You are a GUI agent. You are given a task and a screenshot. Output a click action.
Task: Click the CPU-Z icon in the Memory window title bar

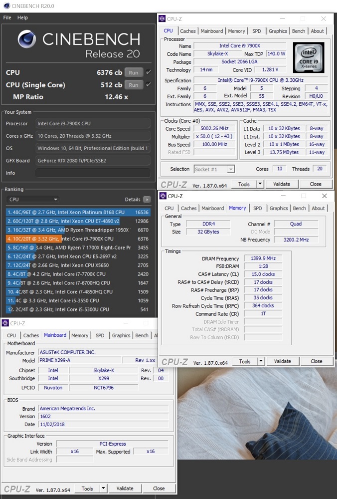(163, 196)
